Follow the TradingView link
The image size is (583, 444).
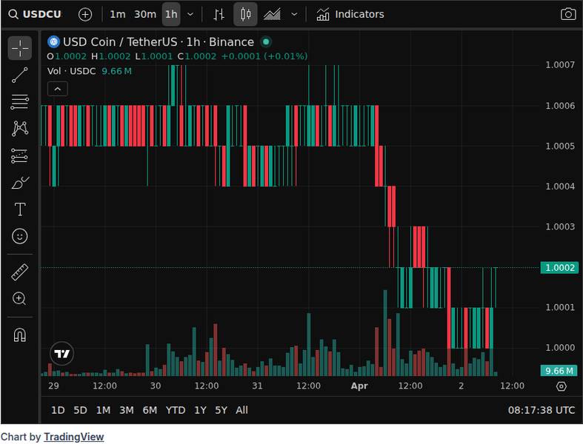click(x=73, y=437)
